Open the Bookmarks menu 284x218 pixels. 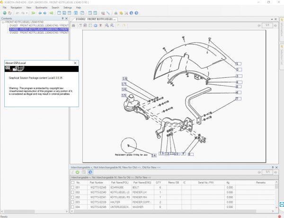click(x=41, y=8)
